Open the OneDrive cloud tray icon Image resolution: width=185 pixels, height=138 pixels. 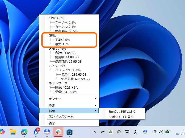pos(119,132)
